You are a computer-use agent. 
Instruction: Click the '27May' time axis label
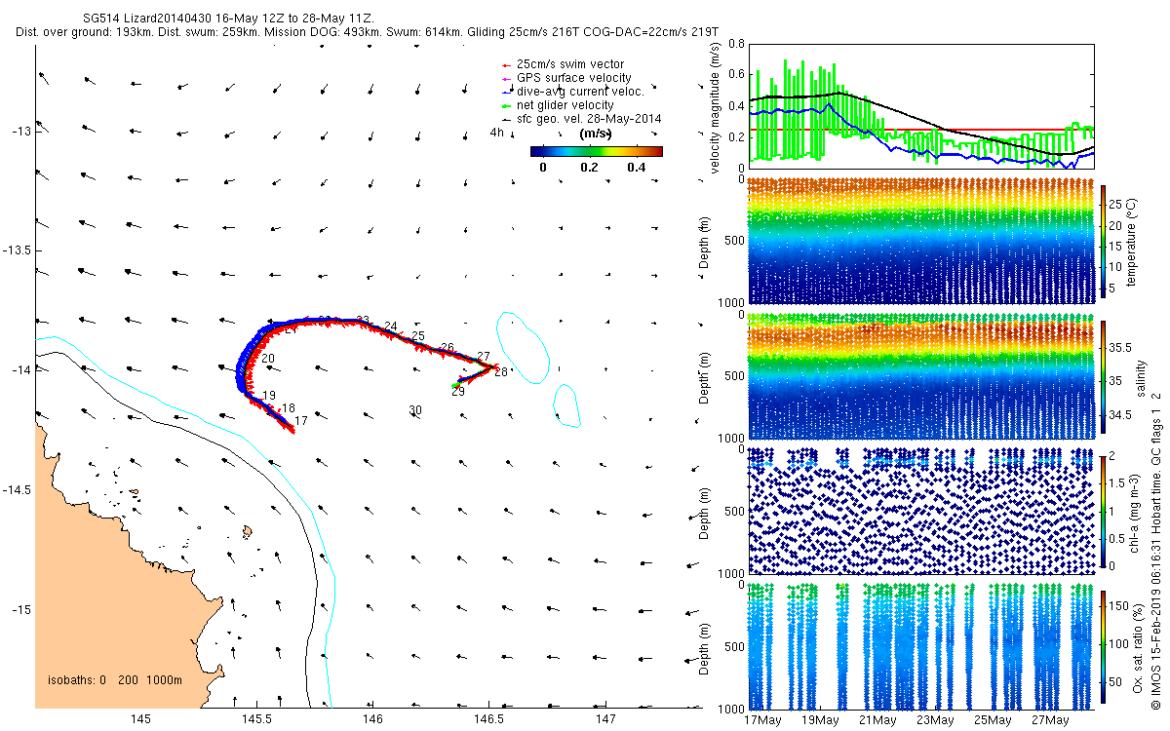point(1050,721)
